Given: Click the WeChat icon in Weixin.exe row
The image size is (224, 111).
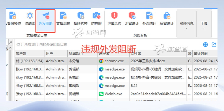Looking at the screenshot, I should coord(101,94).
